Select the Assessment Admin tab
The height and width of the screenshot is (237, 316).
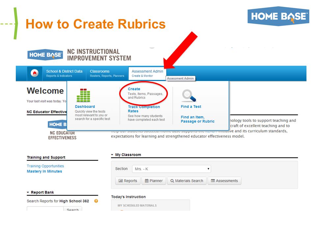(147, 73)
